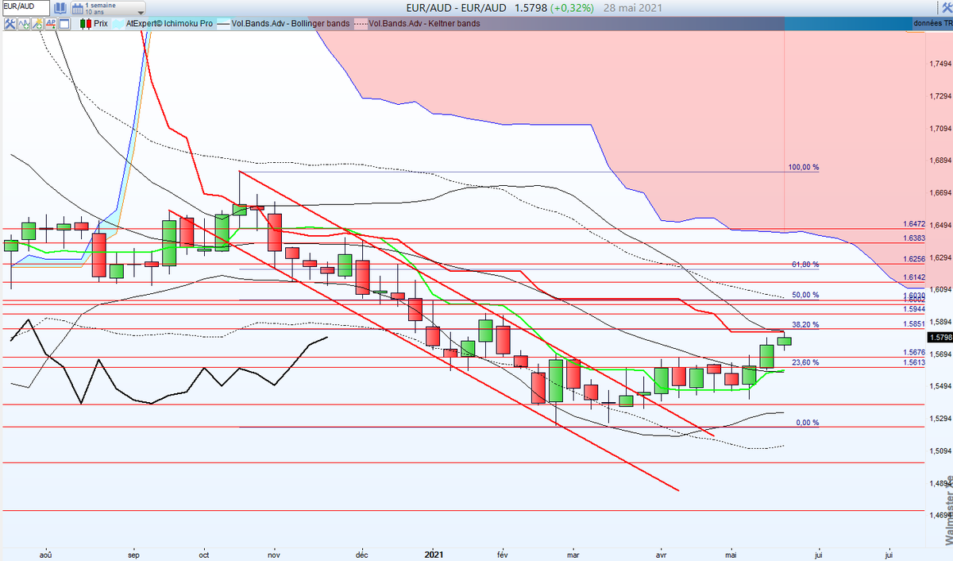953x561 pixels.
Task: Click 1,4694 on the price axis
Action: [940, 515]
